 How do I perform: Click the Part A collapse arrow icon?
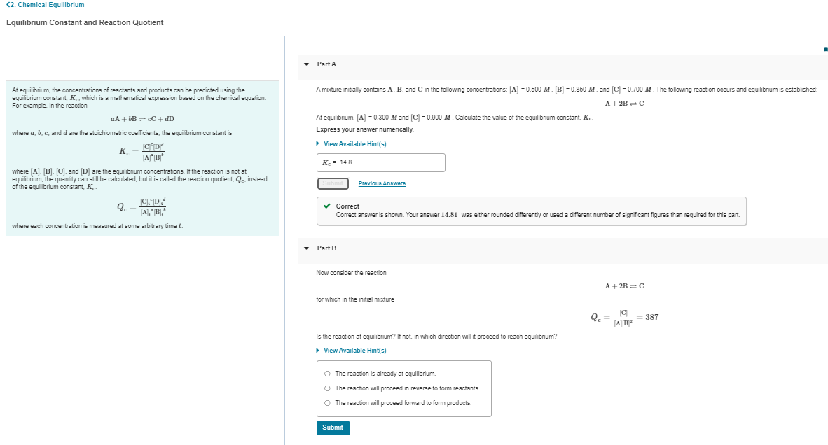tap(306, 64)
